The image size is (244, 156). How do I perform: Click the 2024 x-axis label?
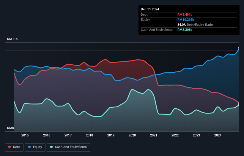218,135
